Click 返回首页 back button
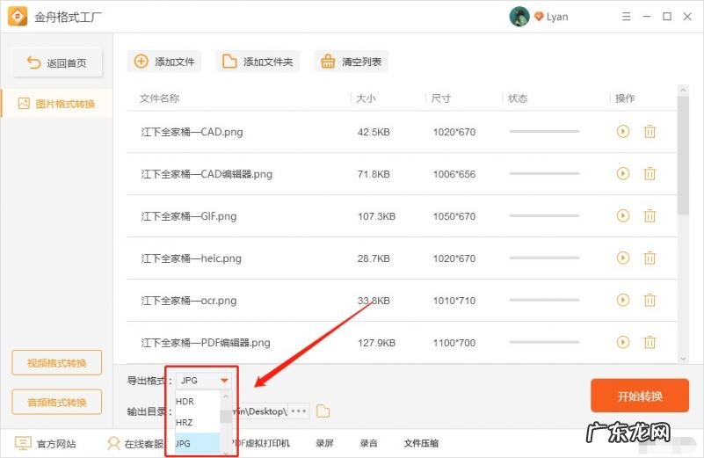Image resolution: width=704 pixels, height=458 pixels. point(57,63)
